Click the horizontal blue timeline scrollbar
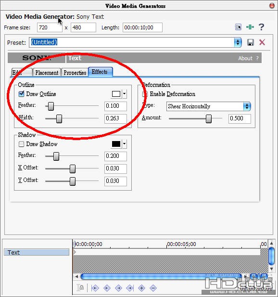This screenshot has width=278, height=297. click(161, 277)
